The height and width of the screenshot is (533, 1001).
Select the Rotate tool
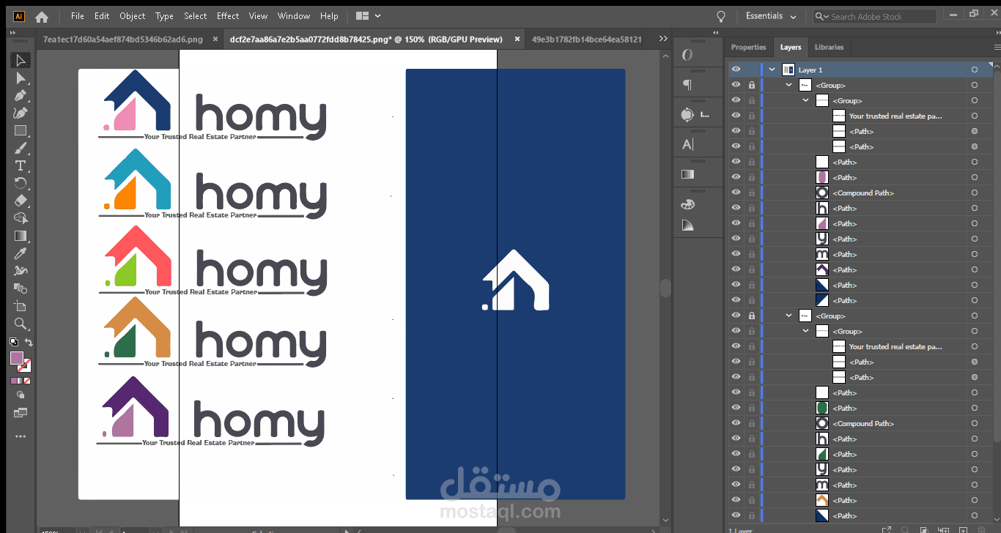[x=21, y=184]
